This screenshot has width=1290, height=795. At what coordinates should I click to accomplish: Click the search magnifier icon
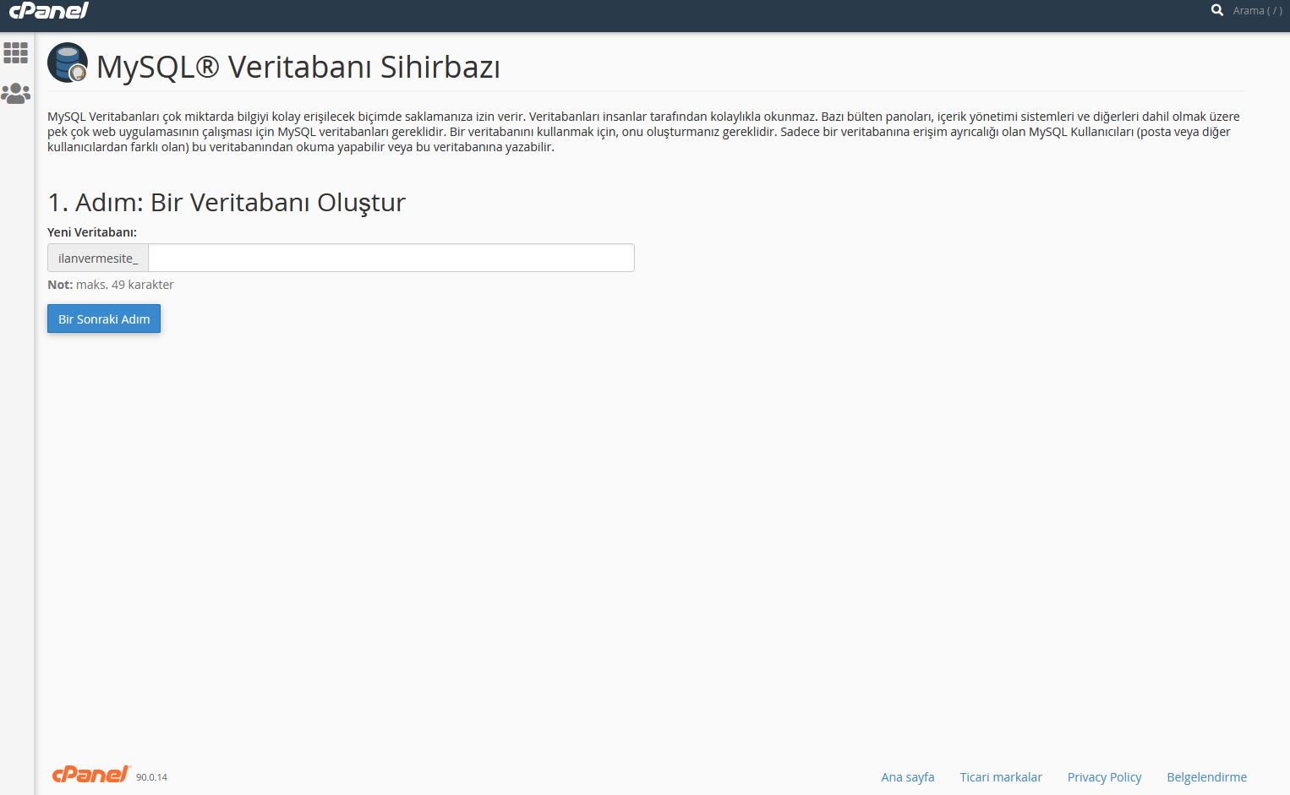[1216, 11]
